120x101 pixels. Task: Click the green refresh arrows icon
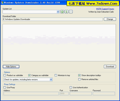66,12
